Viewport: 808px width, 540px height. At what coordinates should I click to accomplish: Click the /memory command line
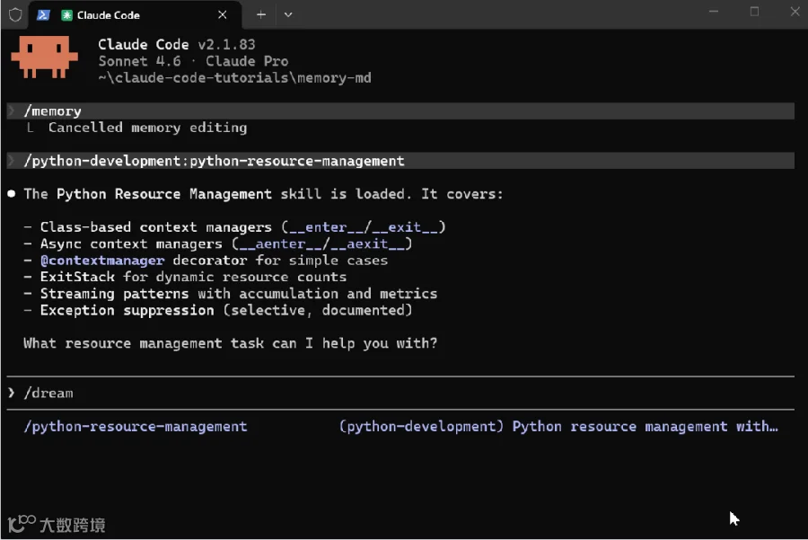(400, 111)
